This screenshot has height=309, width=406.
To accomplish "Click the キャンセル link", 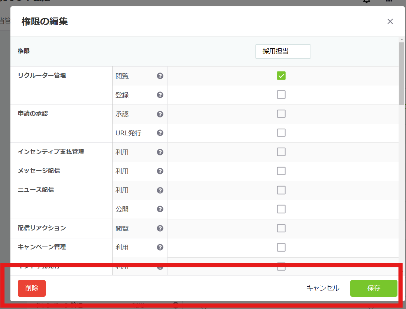I will pos(322,288).
